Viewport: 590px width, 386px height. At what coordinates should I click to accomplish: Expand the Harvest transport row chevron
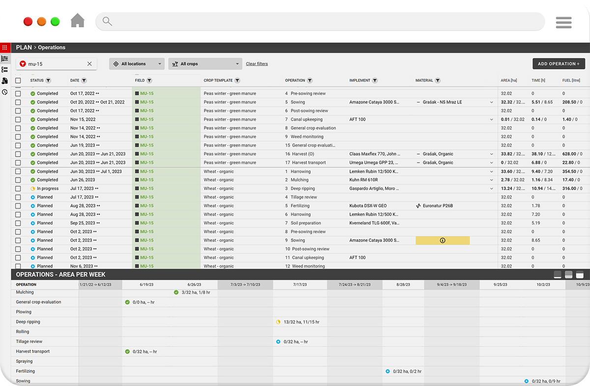492,162
